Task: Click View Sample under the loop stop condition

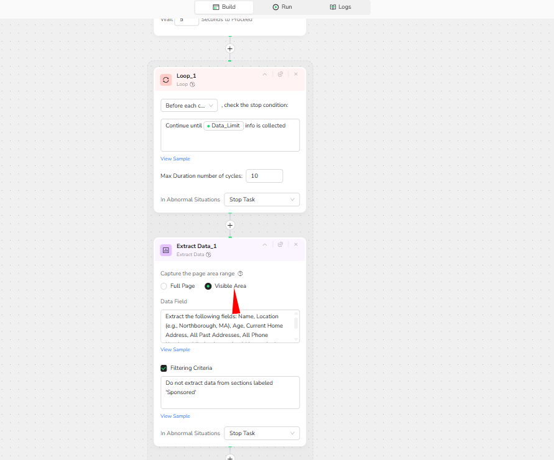Action: coord(175,159)
